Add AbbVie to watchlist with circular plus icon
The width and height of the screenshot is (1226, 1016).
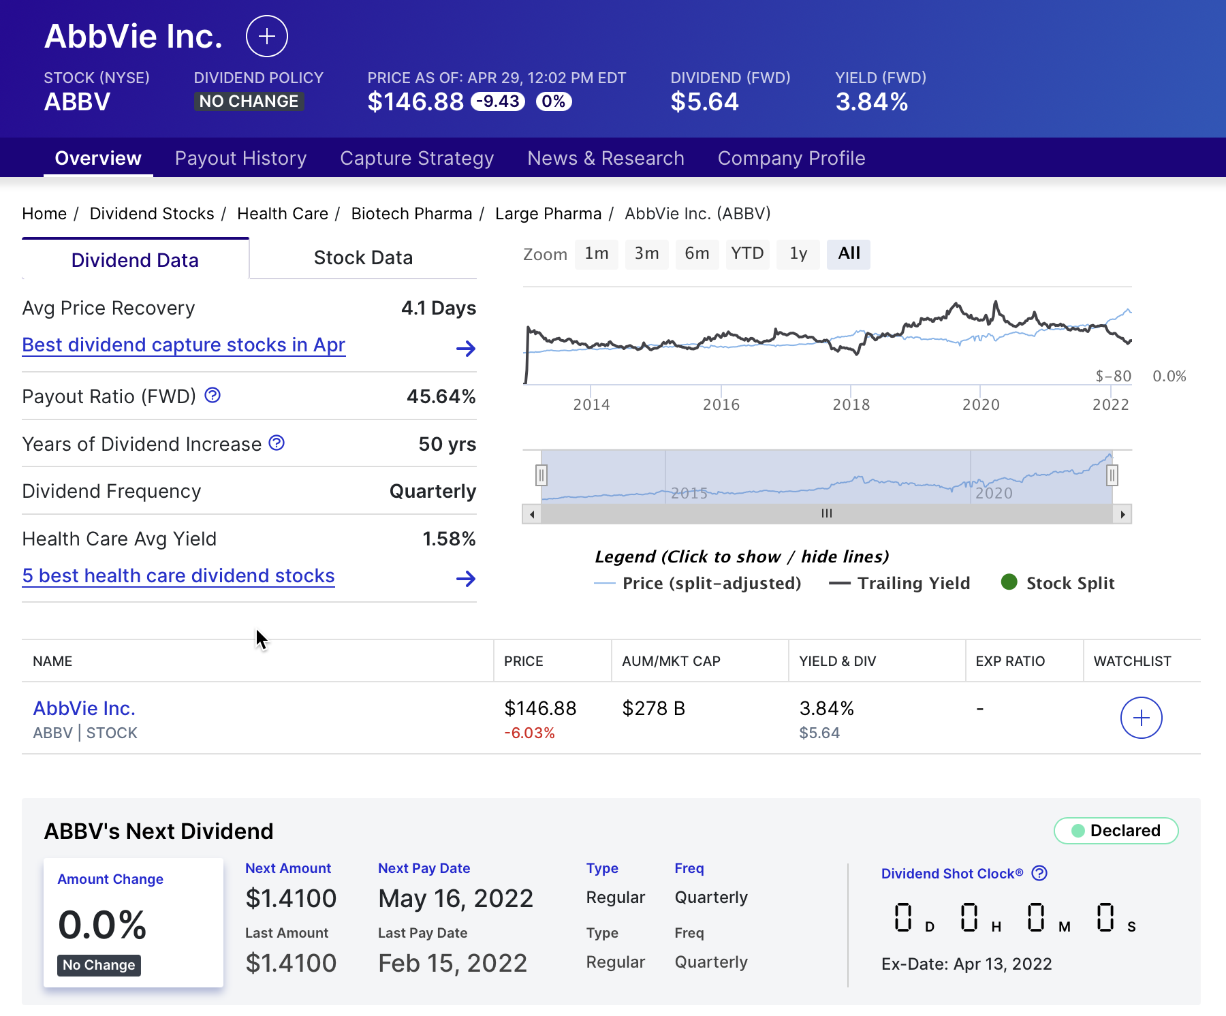tap(1140, 717)
